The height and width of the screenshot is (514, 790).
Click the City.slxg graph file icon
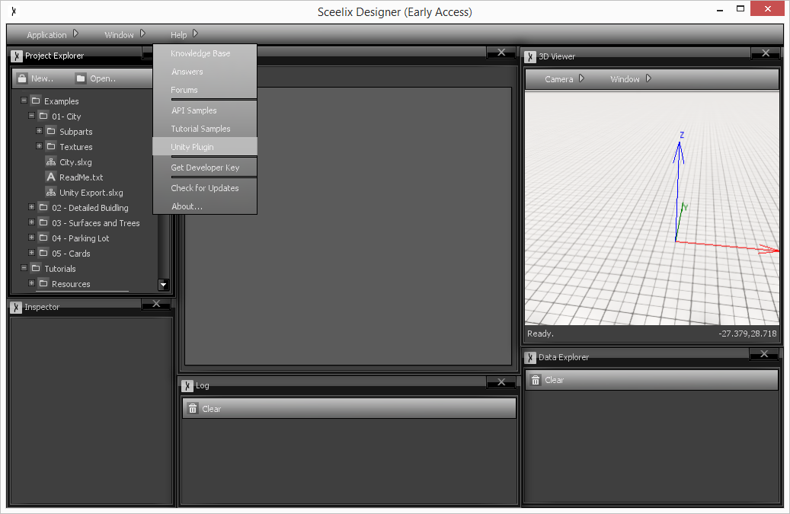[51, 162]
